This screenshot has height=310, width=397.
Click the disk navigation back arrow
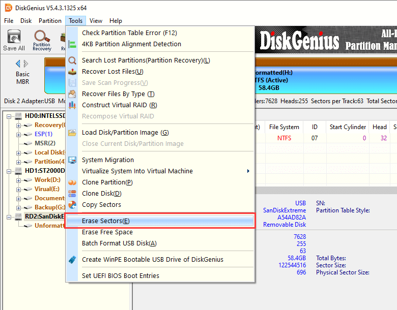pyautogui.click(x=18, y=64)
